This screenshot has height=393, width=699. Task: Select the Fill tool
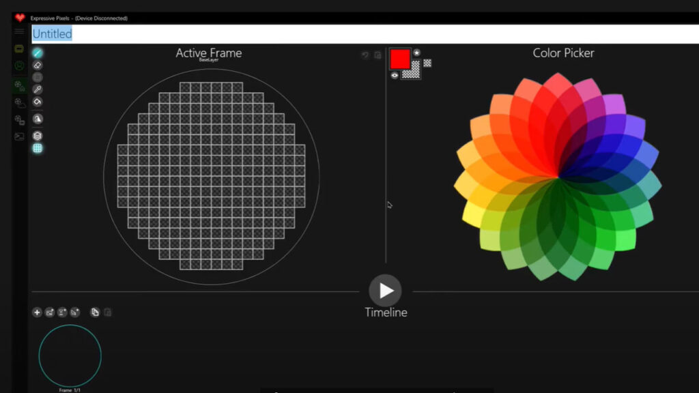pos(38,101)
